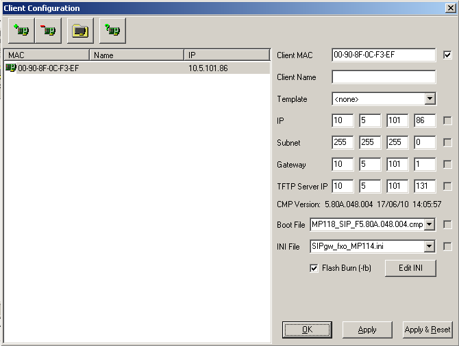Sort the list by MAC column header
459x346 pixels.
pyautogui.click(x=46, y=55)
